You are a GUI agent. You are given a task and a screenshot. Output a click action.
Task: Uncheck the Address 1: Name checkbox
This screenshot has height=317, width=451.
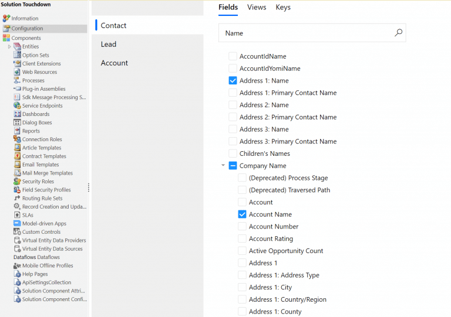[x=233, y=81]
